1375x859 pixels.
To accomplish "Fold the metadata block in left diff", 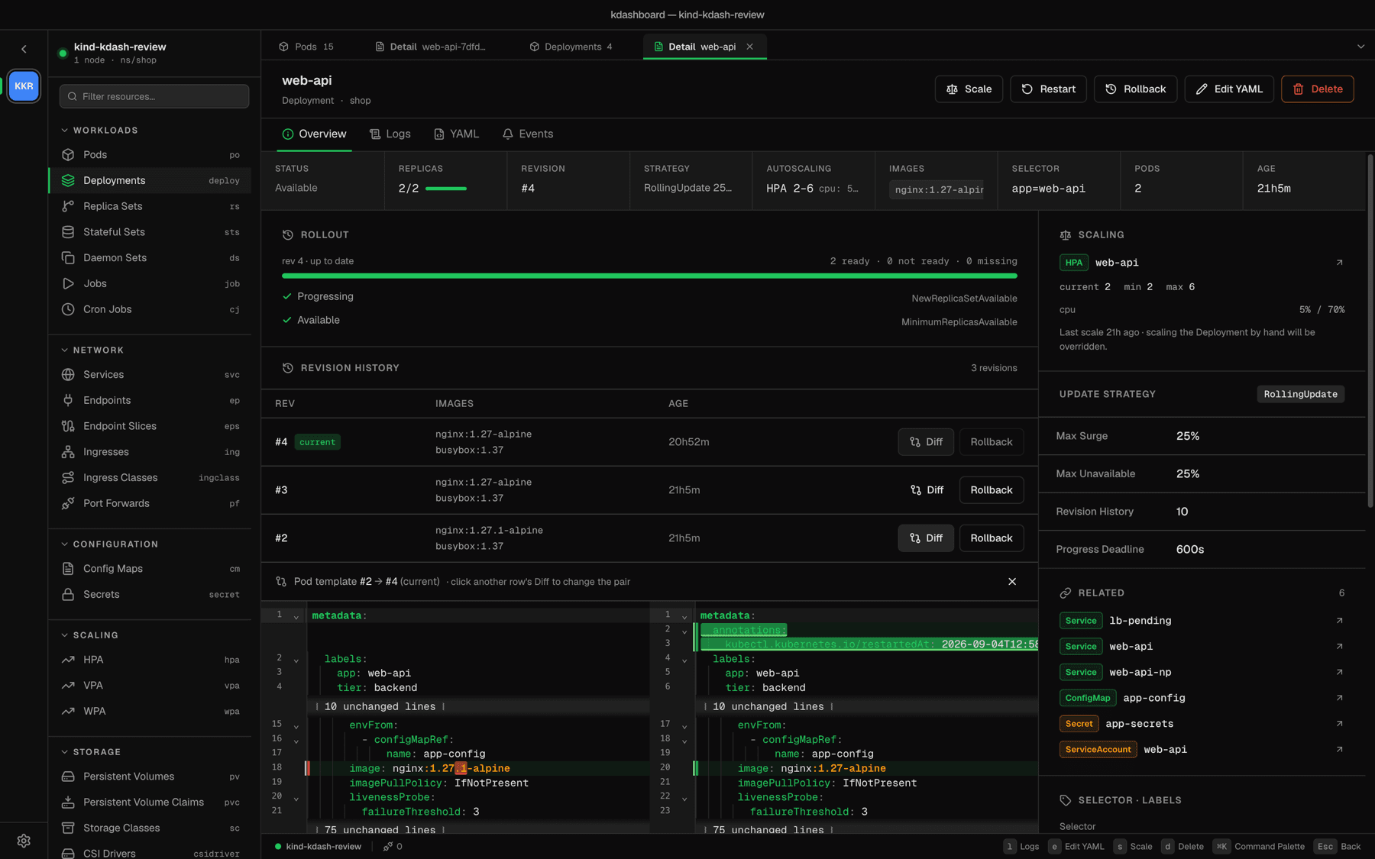I will [296, 617].
